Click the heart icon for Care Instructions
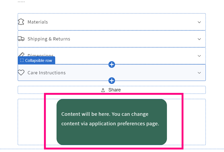Viewport: 224px width, 152px height. (x=21, y=72)
